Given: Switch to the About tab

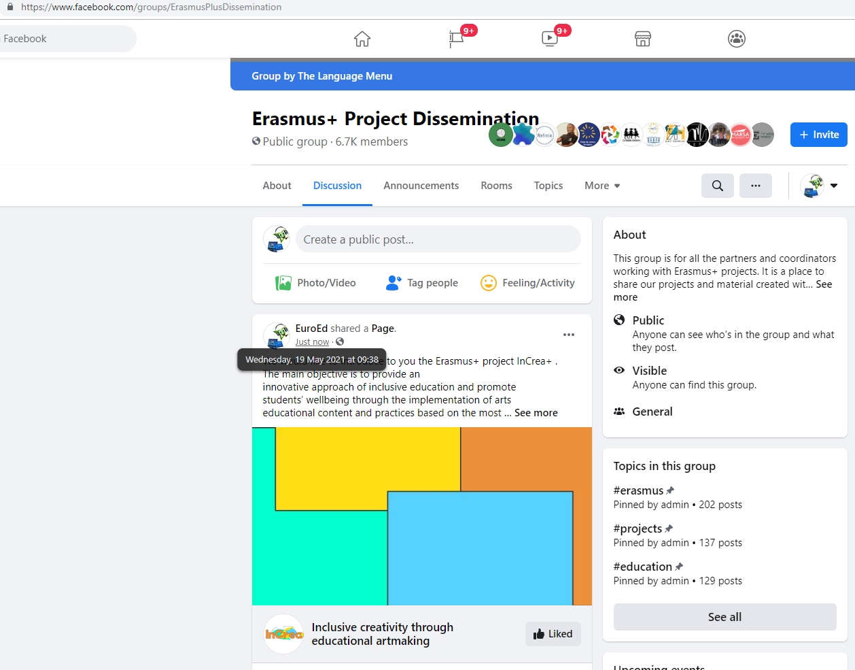Looking at the screenshot, I should click(277, 186).
